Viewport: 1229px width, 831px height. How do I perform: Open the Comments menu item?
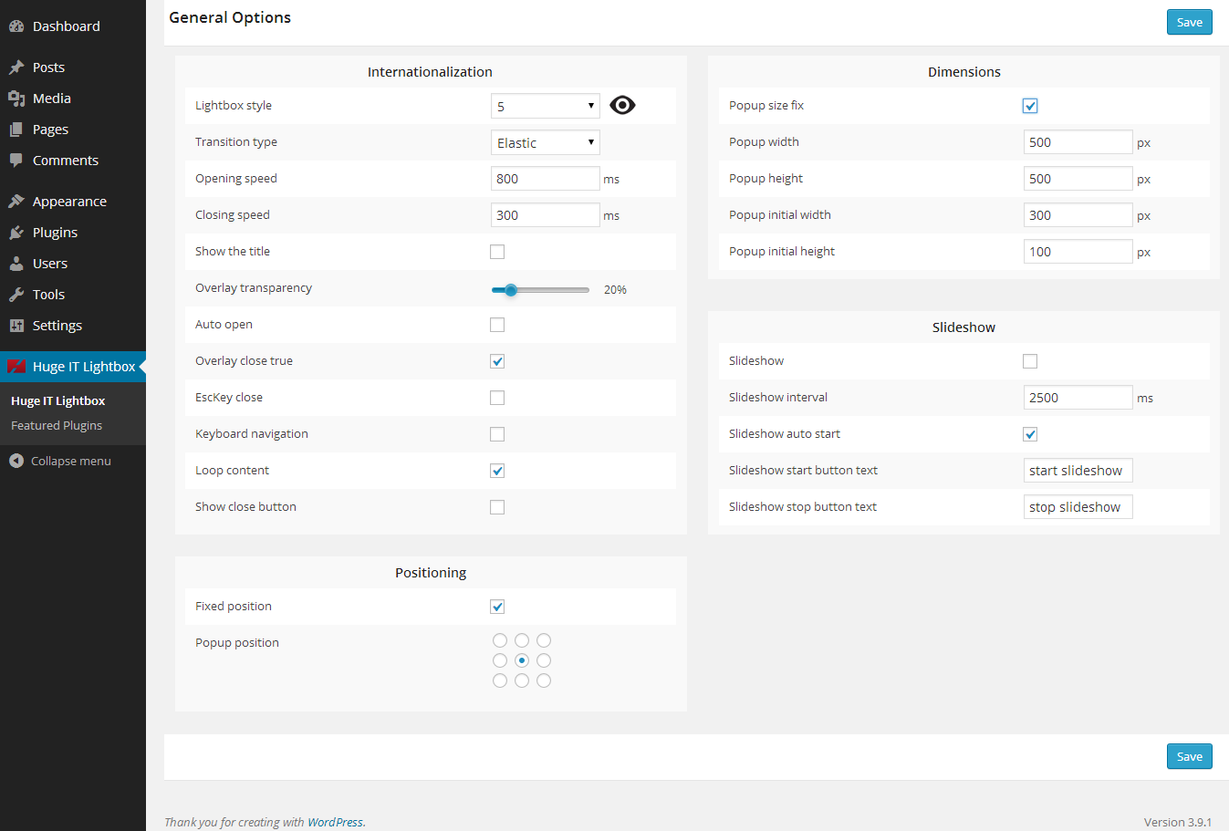click(73, 161)
